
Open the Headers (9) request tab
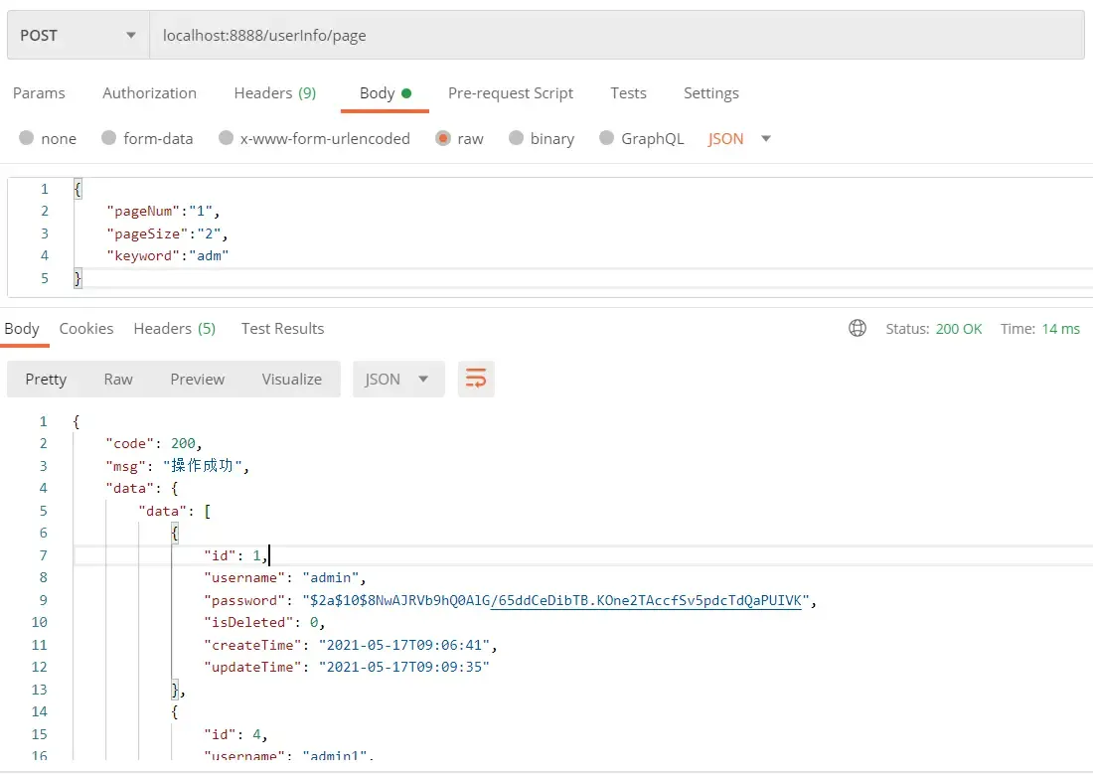(x=274, y=92)
